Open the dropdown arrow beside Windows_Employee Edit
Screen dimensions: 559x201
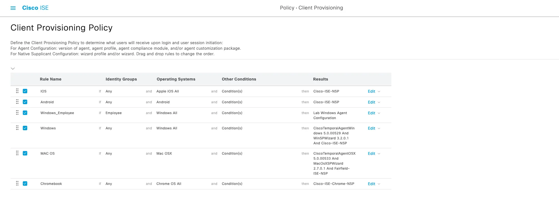(379, 113)
